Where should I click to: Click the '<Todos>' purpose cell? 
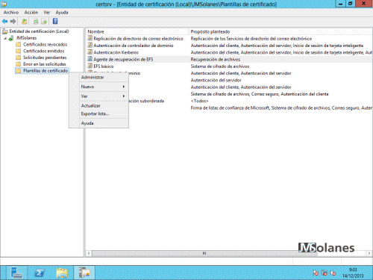click(x=199, y=101)
